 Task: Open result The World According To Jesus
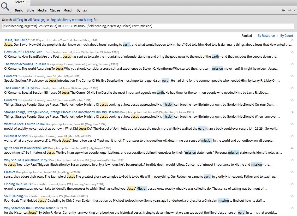(x=25, y=64)
